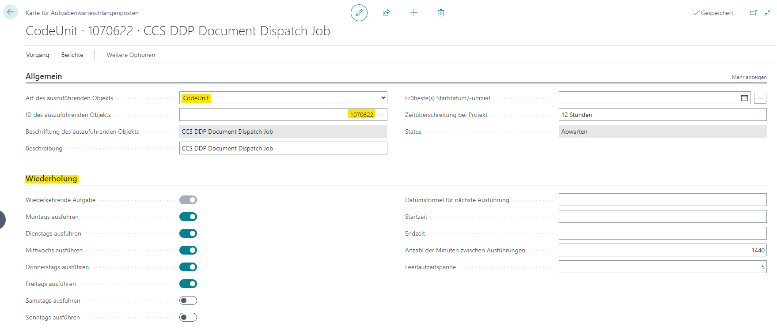Turn on Sonntags ausführen toggle

pos(188,317)
